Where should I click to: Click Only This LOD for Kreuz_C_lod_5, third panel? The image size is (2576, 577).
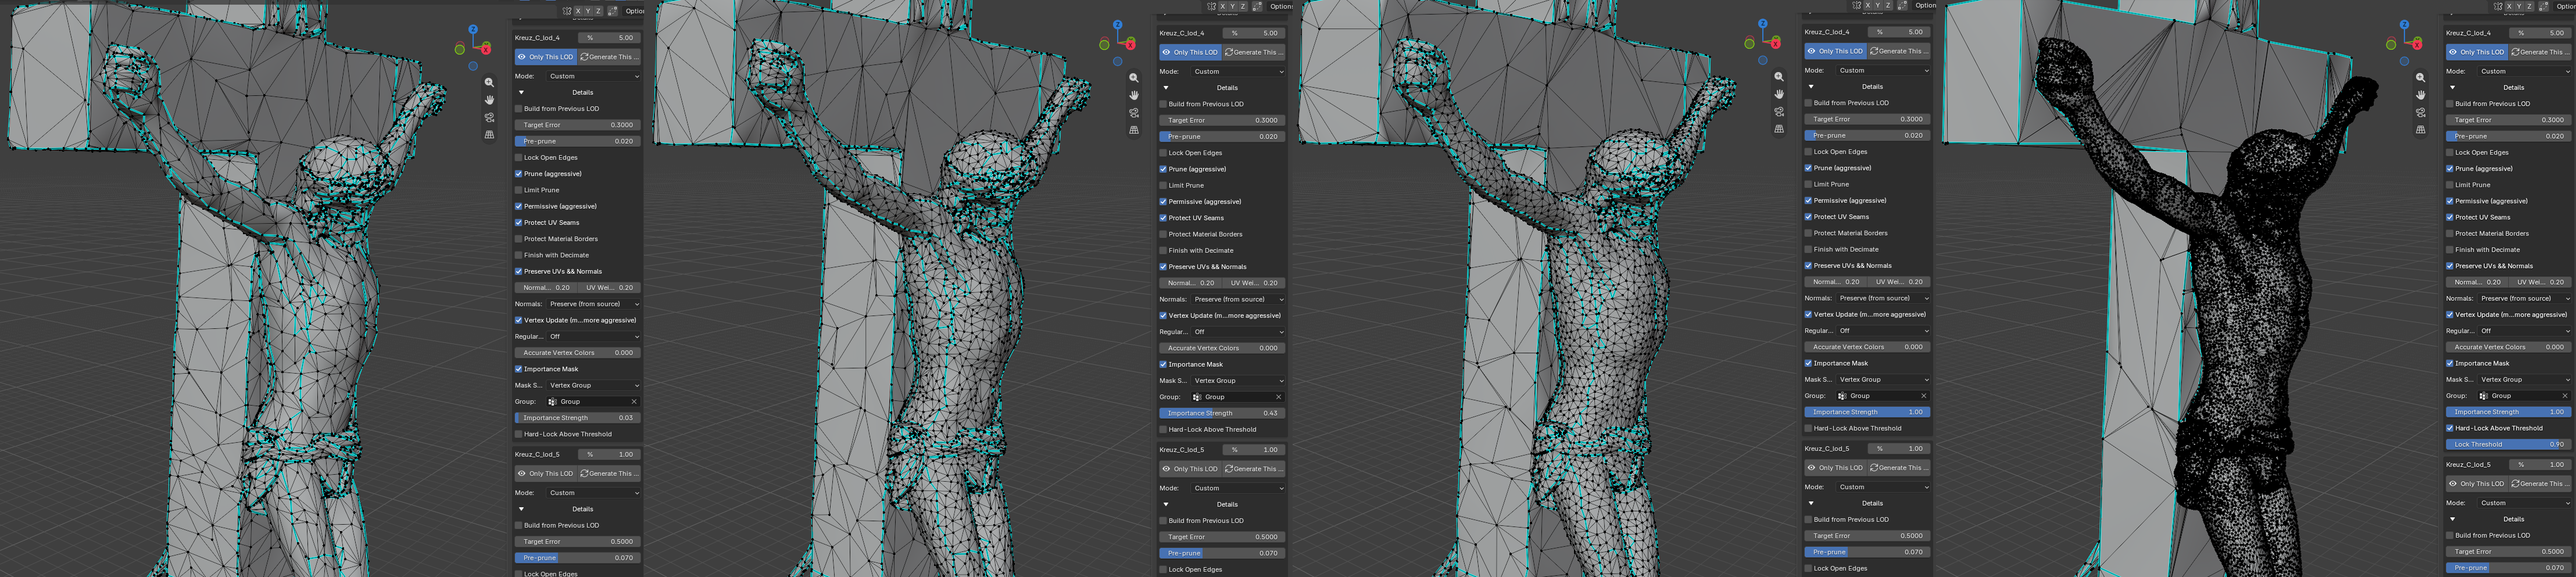coord(1835,467)
